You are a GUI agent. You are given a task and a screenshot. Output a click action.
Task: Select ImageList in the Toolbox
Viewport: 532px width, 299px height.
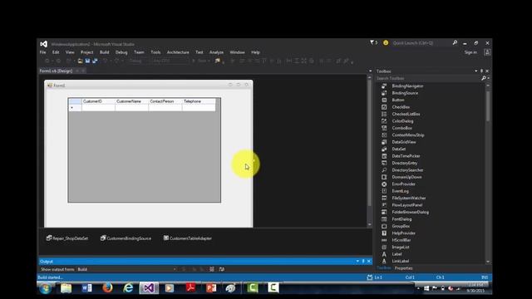pos(401,248)
